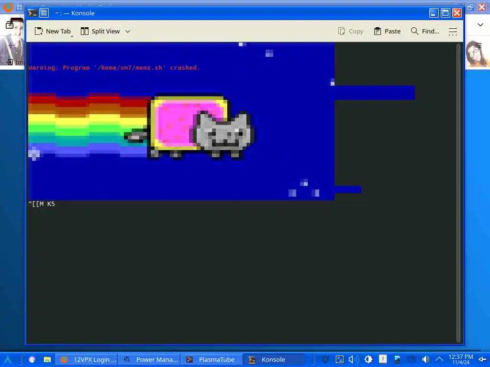
Task: Click background window grid button
Action: click(19, 7)
